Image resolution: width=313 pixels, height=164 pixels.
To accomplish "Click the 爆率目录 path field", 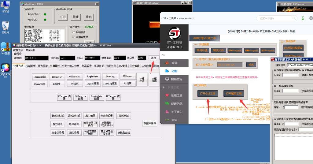I will 300,65.
